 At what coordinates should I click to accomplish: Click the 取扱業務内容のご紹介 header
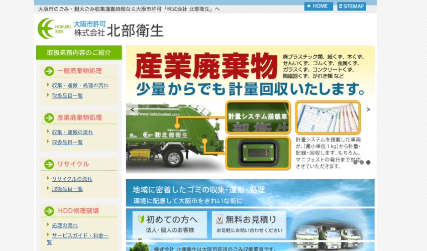pyautogui.click(x=79, y=53)
